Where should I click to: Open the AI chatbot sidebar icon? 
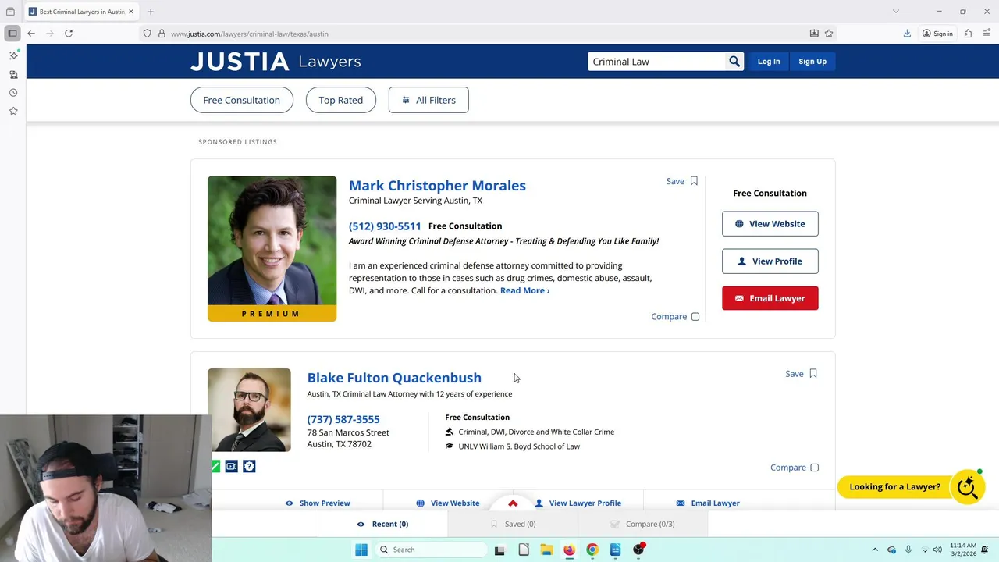[13, 55]
